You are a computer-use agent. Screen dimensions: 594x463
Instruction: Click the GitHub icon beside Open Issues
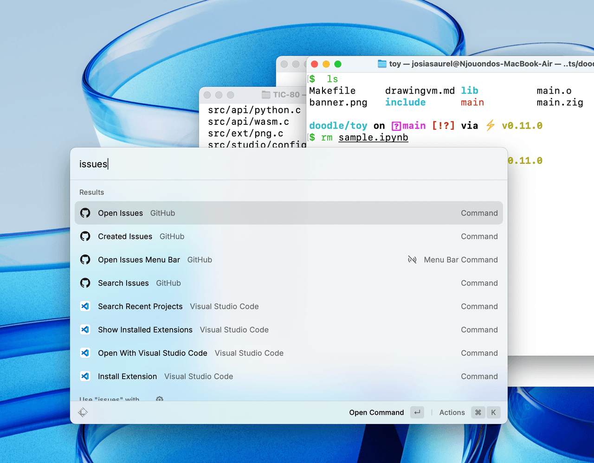[x=85, y=213]
